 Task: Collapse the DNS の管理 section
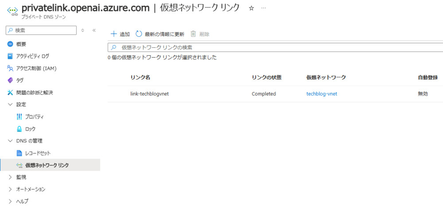[x=11, y=141]
